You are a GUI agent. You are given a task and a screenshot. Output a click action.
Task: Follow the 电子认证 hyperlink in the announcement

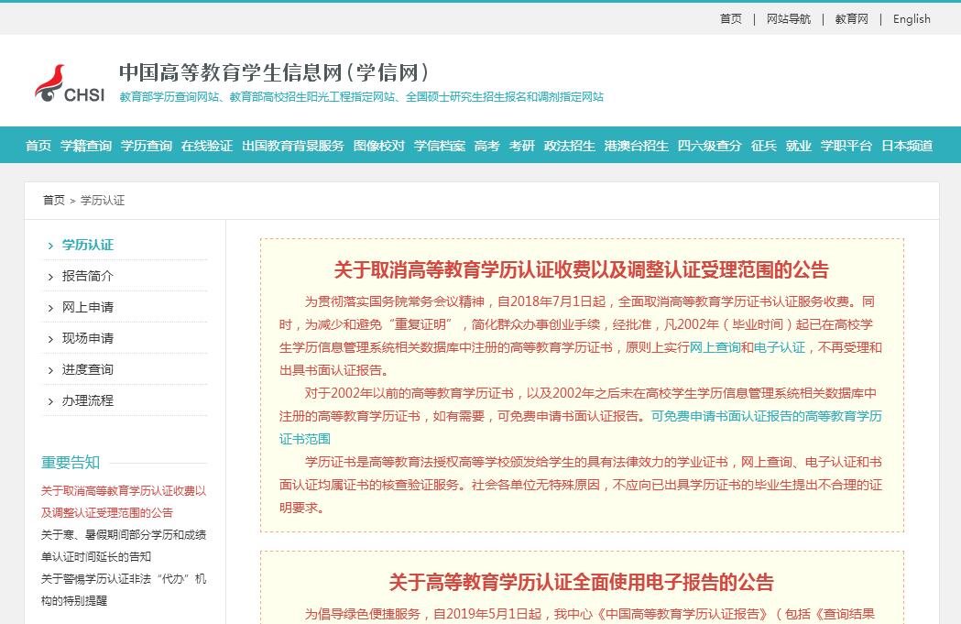pos(780,347)
